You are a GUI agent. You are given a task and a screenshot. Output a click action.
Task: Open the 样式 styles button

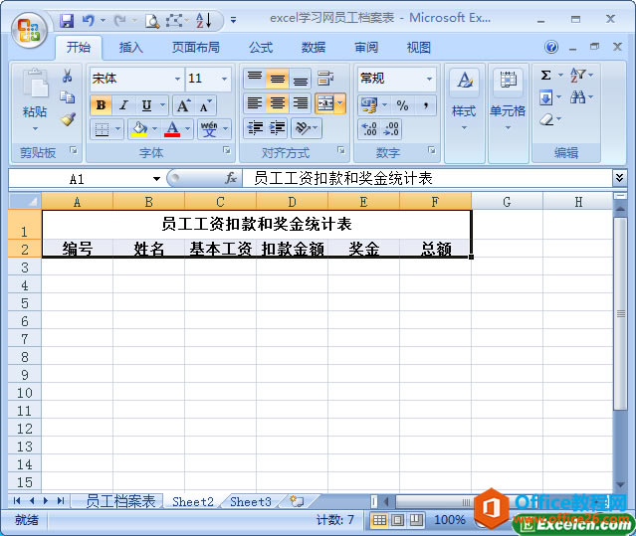[x=464, y=99]
